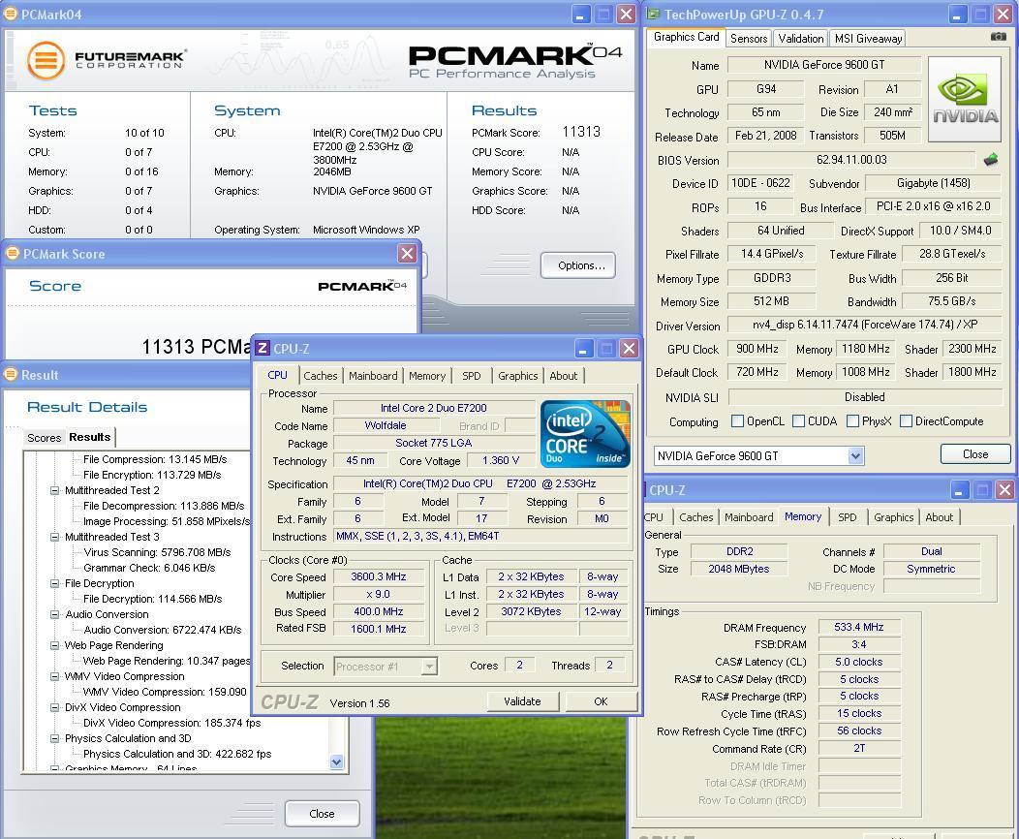Switch to GPU-Z Sensors tab
Image resolution: width=1019 pixels, height=839 pixels.
[x=749, y=39]
